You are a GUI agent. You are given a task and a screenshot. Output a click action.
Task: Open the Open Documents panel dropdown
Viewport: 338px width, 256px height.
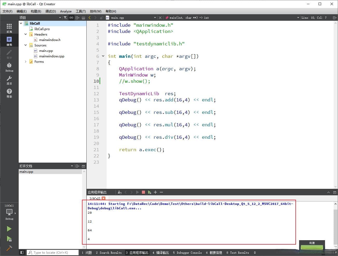click(x=72, y=166)
